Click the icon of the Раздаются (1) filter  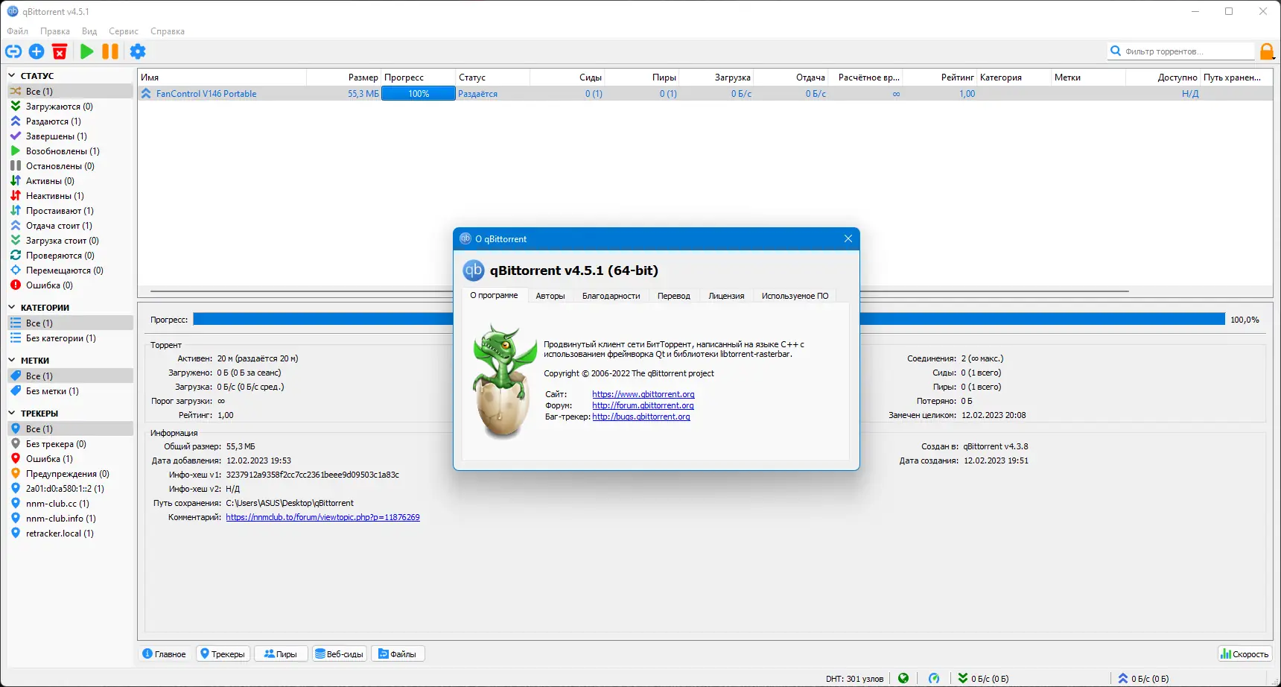[x=16, y=121]
